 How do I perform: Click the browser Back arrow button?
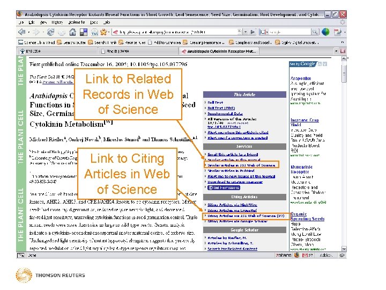[x=21, y=32]
